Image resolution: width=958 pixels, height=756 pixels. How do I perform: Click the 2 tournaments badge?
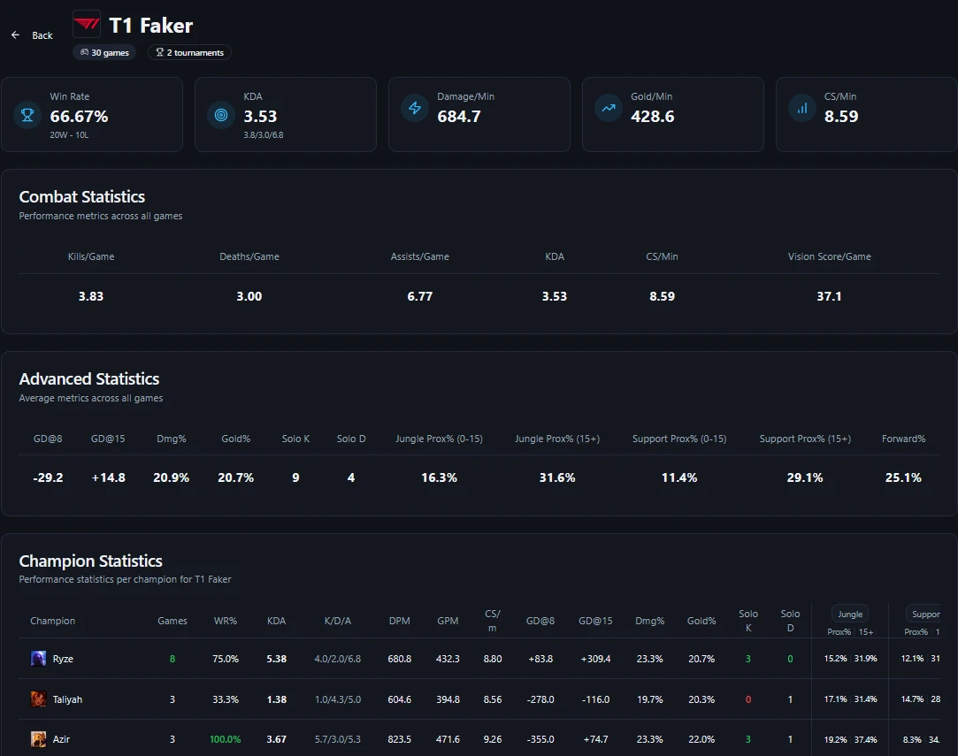click(189, 52)
